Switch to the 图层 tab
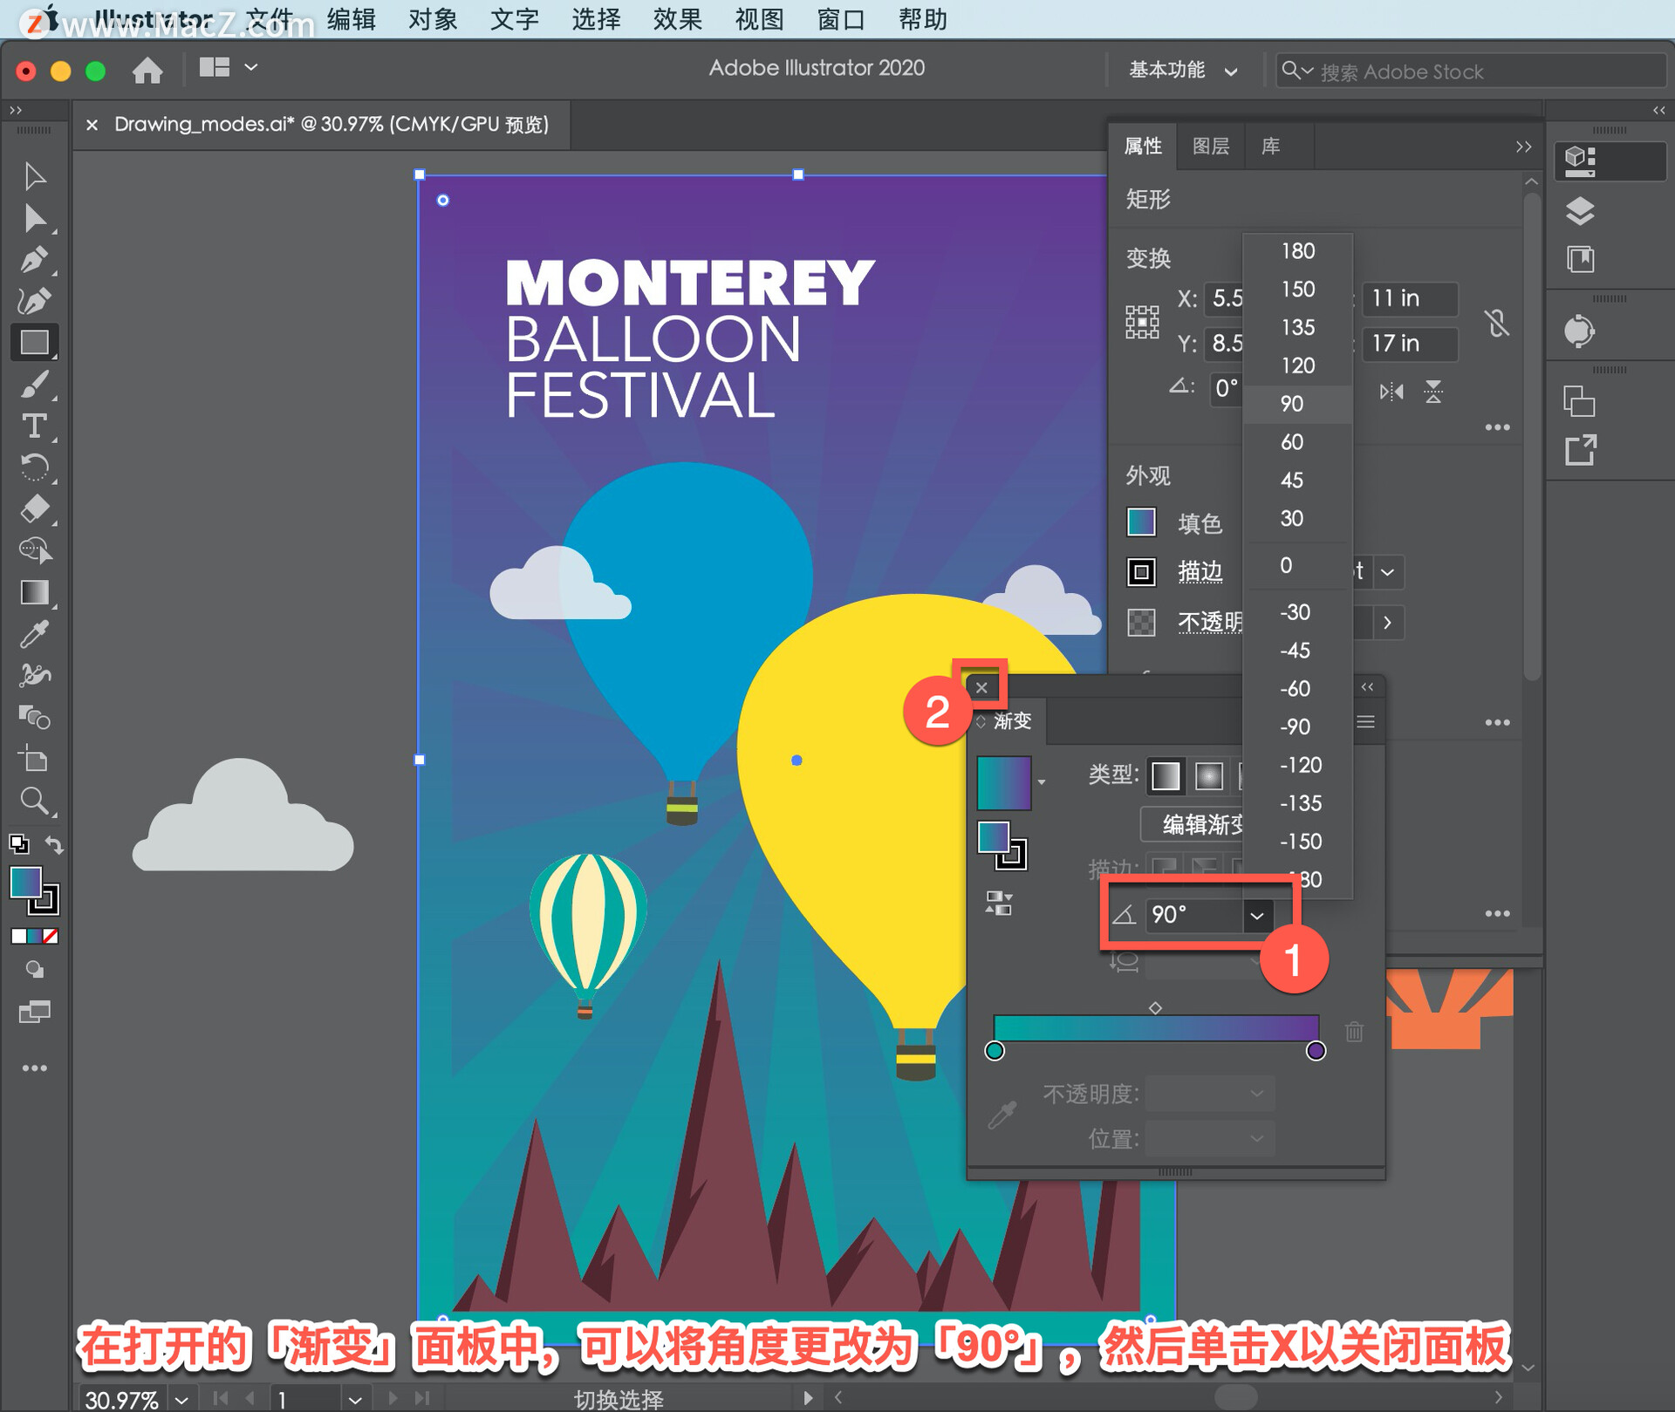This screenshot has height=1412, width=1675. click(1210, 147)
